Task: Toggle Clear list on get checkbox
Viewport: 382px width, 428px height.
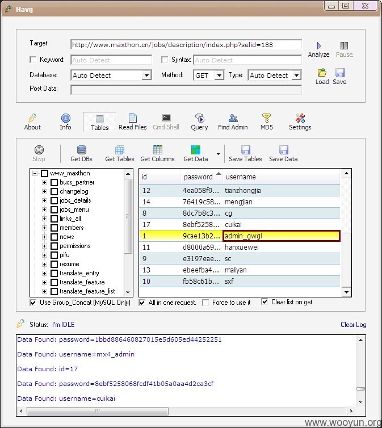Action: tap(265, 301)
